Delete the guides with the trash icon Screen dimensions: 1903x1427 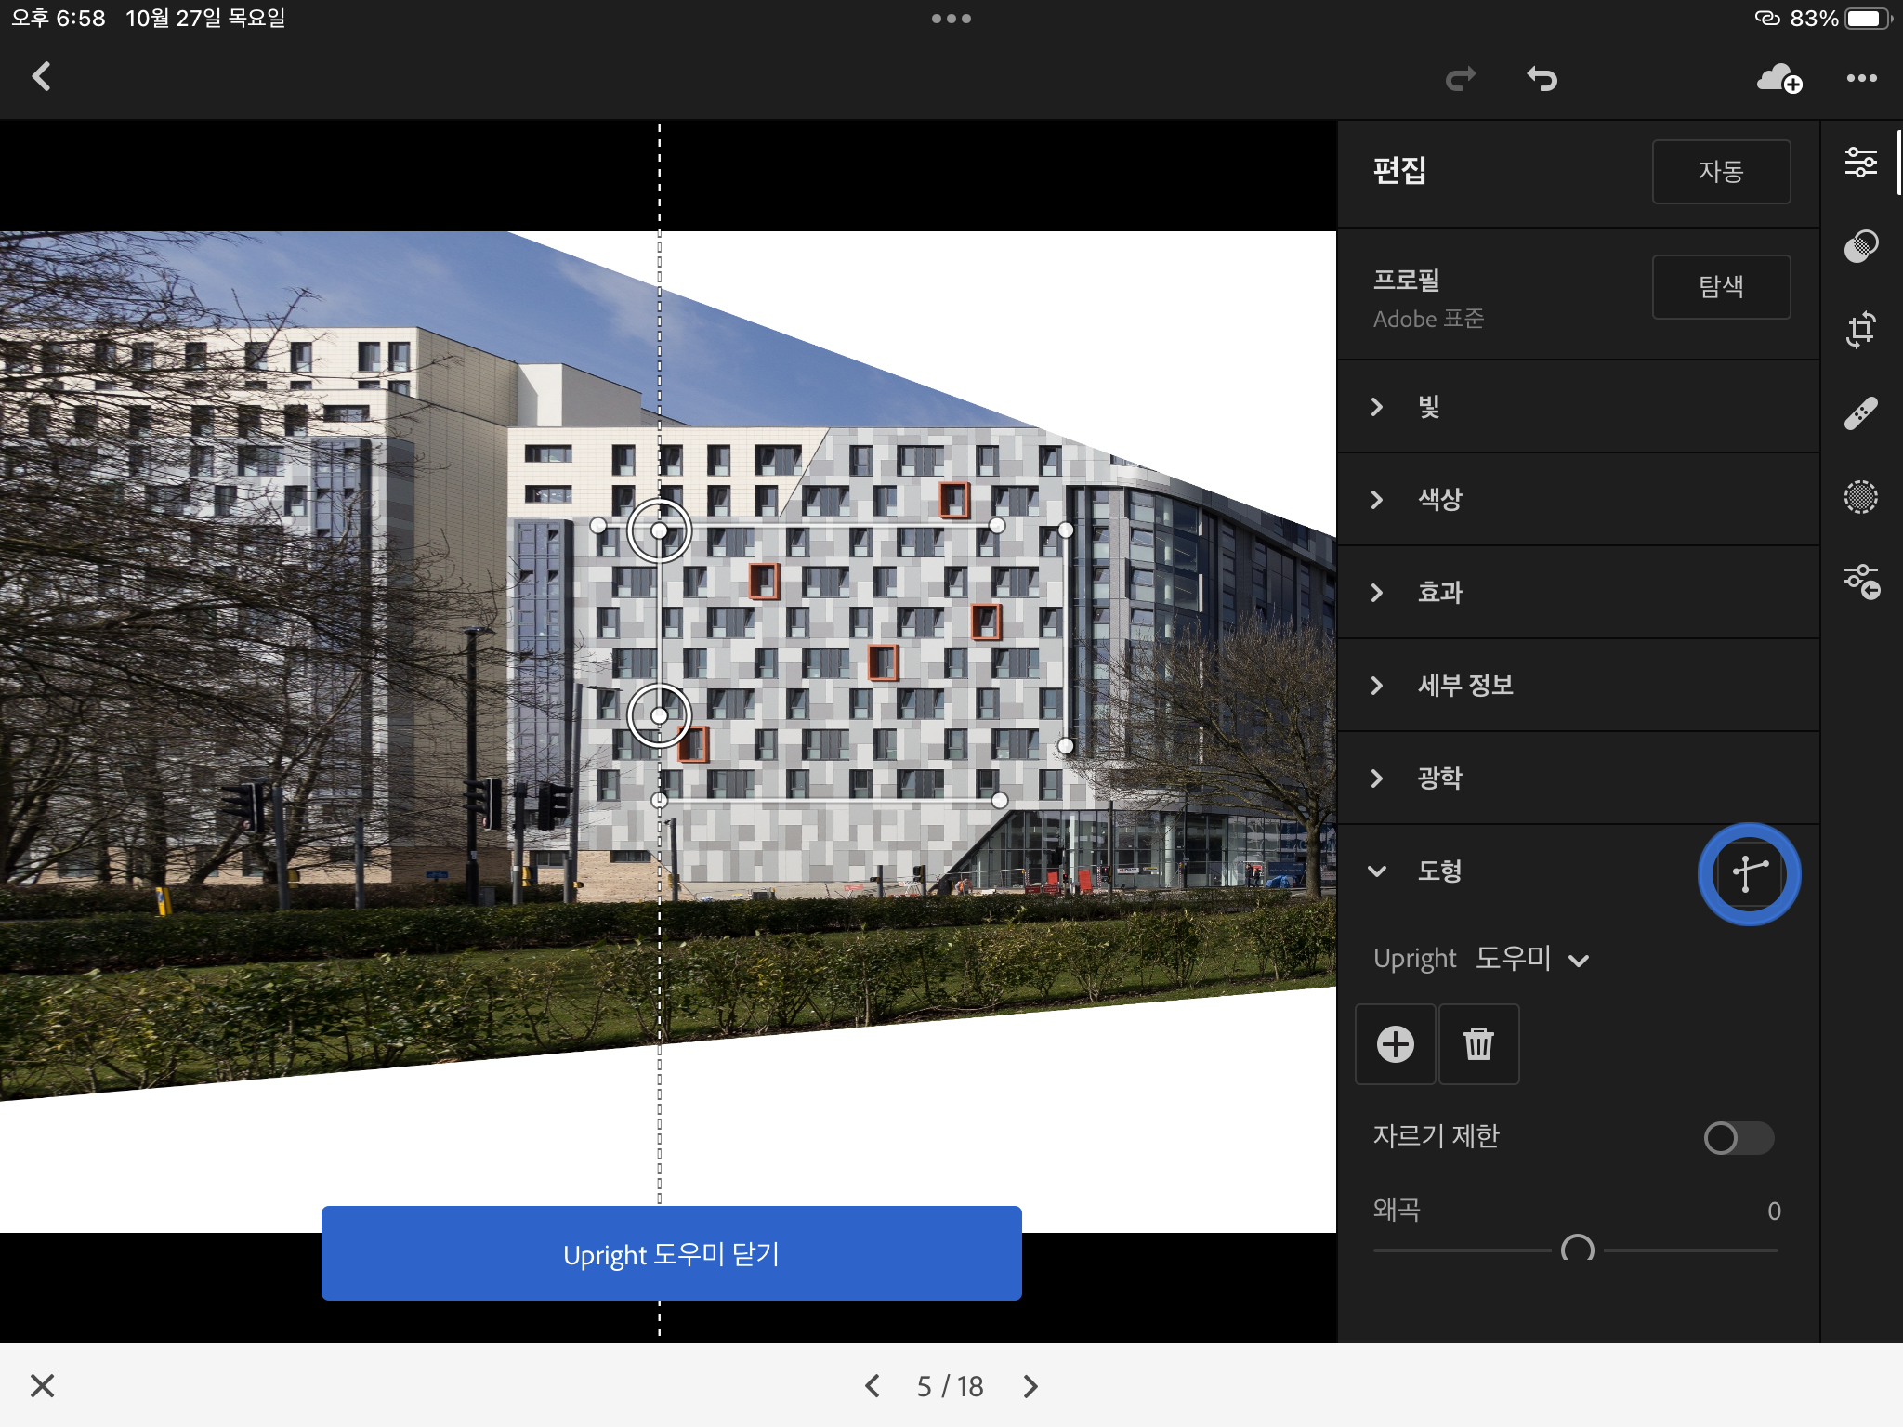1478,1043
